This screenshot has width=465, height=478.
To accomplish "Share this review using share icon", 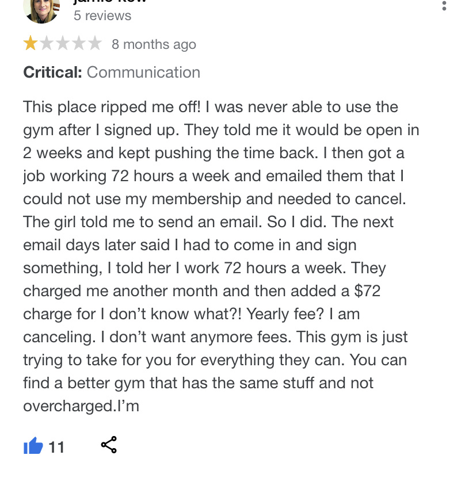I will 109,445.
